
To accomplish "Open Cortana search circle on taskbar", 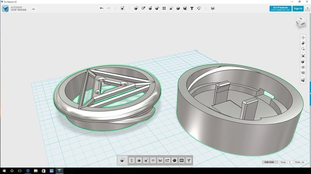I will (12, 171).
